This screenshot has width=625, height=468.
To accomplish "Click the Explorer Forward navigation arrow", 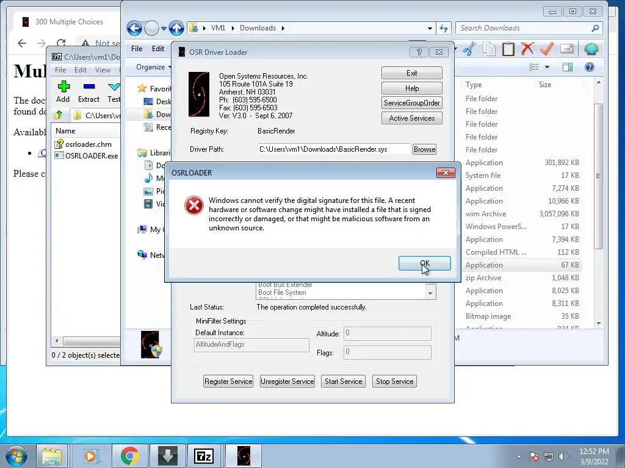I will point(151,28).
